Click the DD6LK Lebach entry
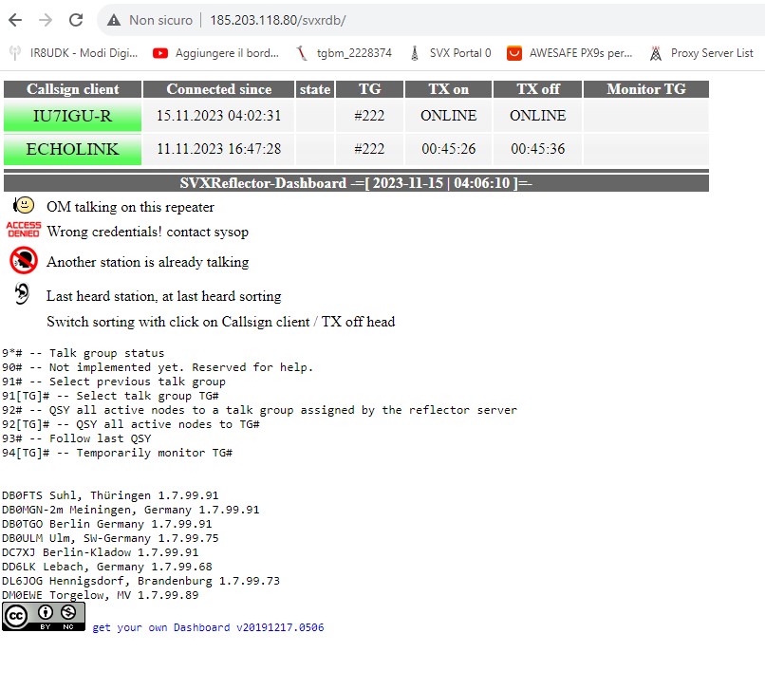Screen dimensions: 765x689 pos(107,567)
